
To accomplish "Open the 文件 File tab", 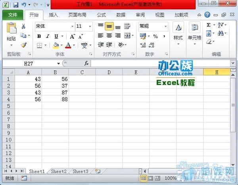I will point(13,15).
